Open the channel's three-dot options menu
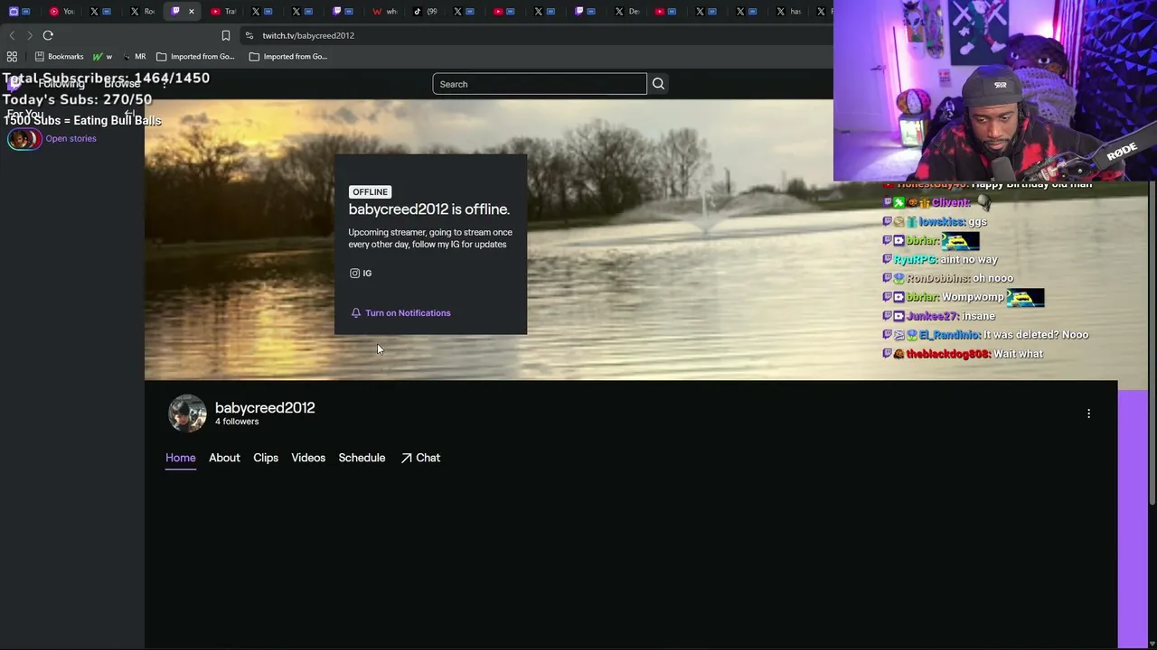 (x=1088, y=413)
